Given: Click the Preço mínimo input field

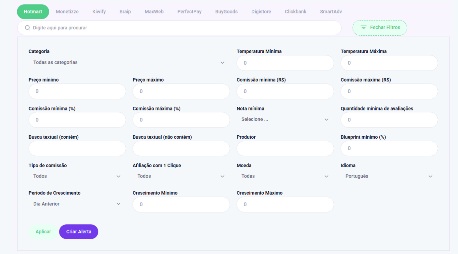Looking at the screenshot, I should (77, 91).
